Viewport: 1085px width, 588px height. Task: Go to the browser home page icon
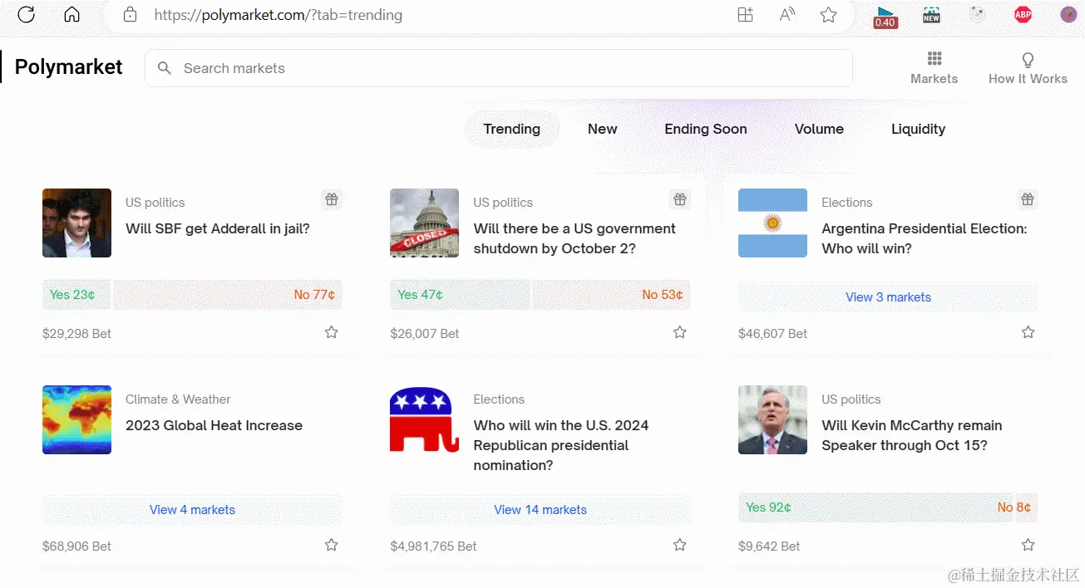coord(72,14)
